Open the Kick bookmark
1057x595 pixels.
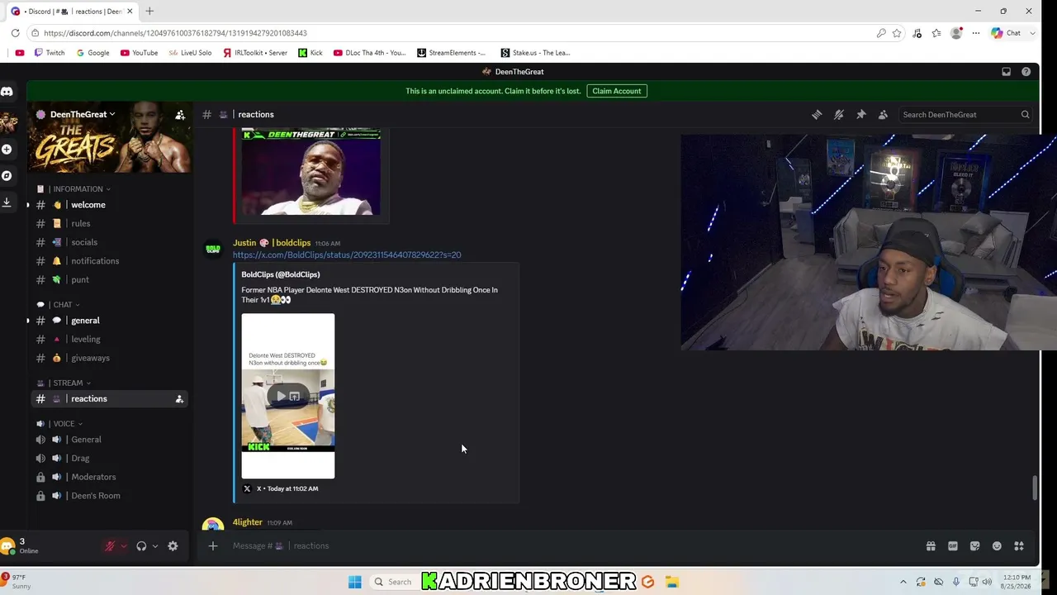310,53
